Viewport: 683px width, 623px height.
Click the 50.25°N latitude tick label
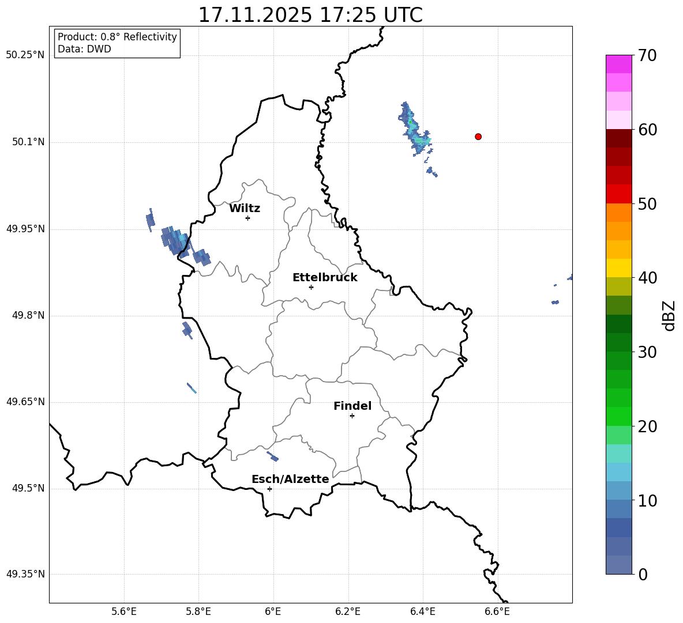click(x=25, y=55)
